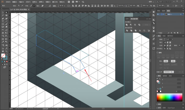The image size is (185, 110).
Task: Select round join corner option
Action: point(167,45)
